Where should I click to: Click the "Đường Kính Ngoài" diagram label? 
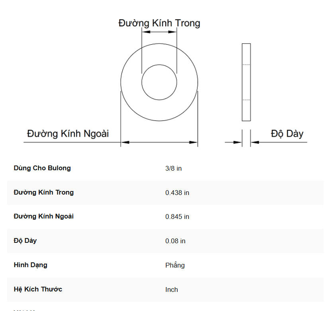pyautogui.click(x=68, y=133)
